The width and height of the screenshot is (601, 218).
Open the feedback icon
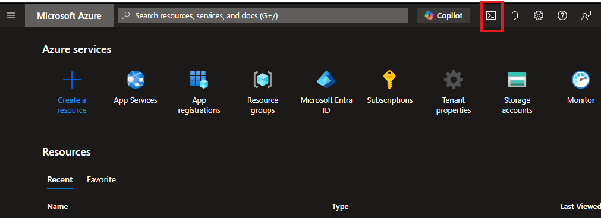point(586,15)
